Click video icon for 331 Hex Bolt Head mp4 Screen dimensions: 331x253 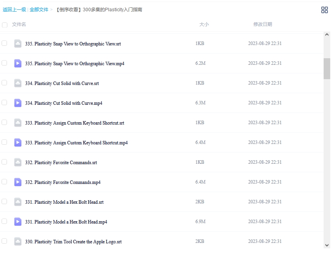[18, 222]
